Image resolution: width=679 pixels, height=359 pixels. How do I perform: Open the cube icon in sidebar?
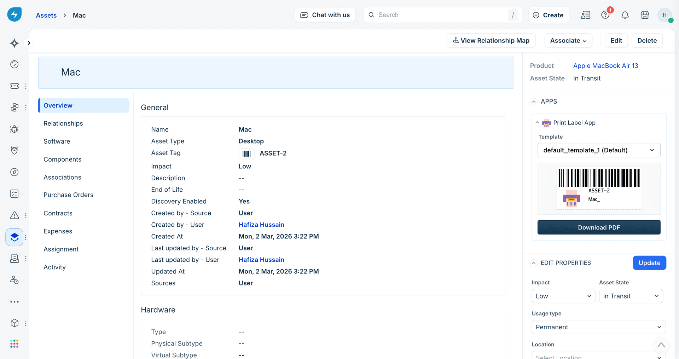point(14,323)
